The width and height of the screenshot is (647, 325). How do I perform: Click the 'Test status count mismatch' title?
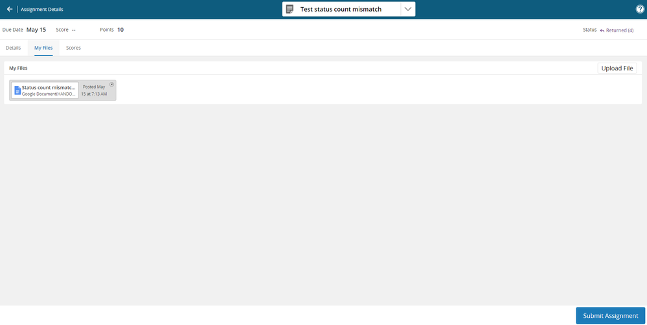click(341, 9)
